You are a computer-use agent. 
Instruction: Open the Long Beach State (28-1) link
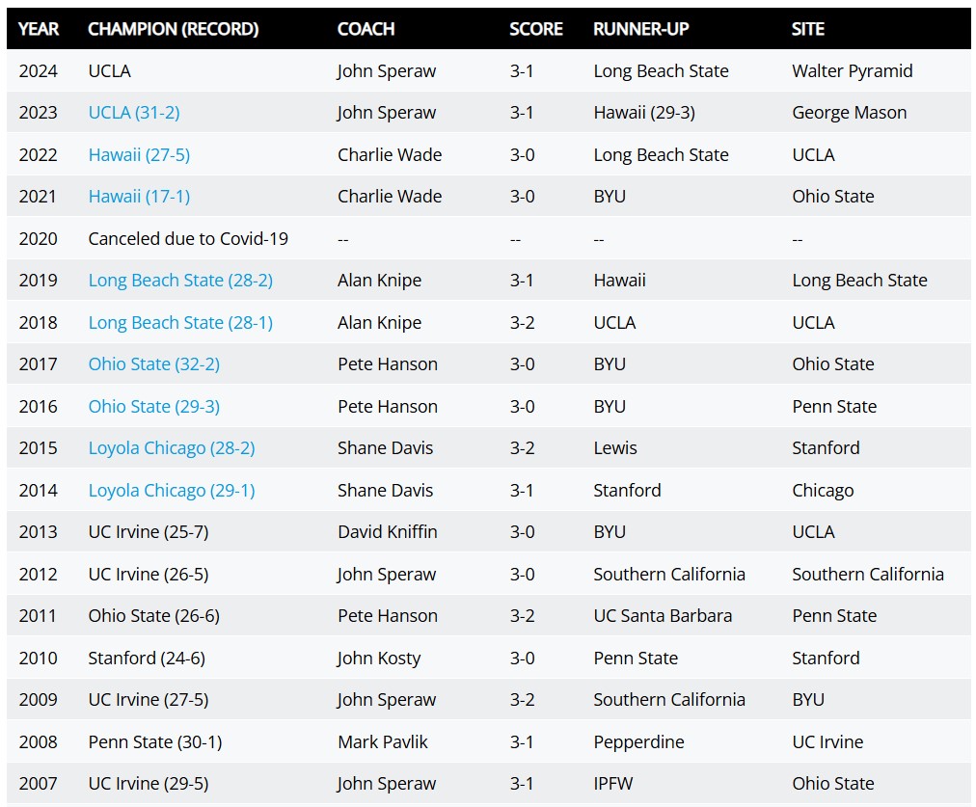coord(180,323)
